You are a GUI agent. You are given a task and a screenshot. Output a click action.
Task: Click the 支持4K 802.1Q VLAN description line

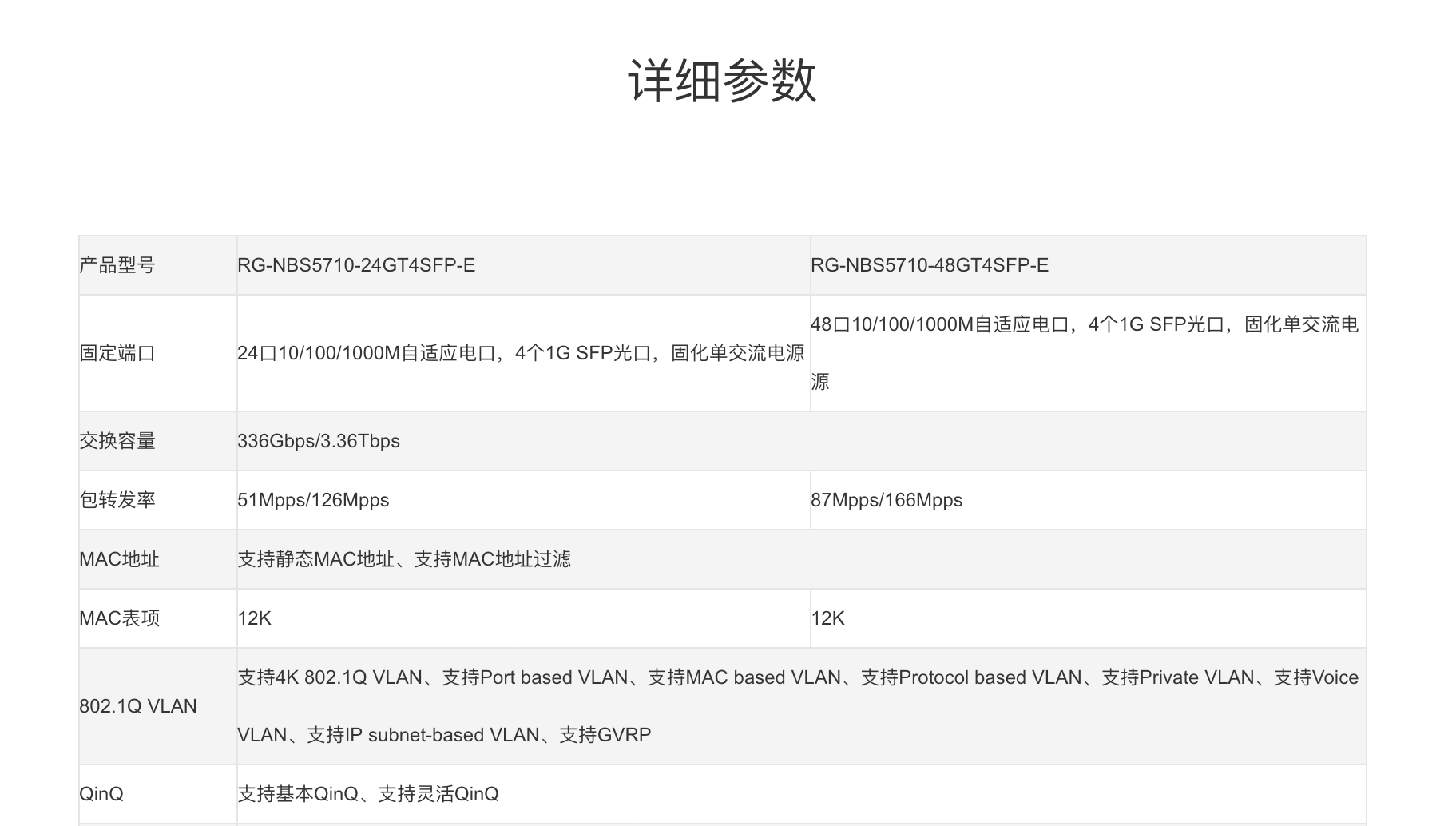pyautogui.click(x=798, y=677)
